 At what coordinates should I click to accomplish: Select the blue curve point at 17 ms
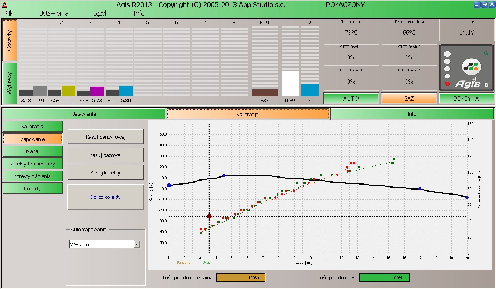419,189
